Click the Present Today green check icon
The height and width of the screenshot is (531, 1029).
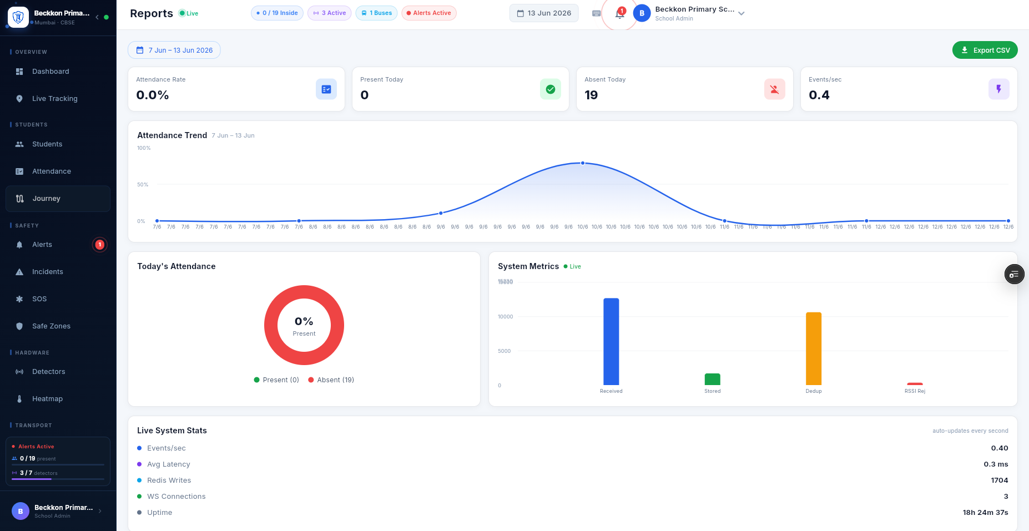point(551,89)
